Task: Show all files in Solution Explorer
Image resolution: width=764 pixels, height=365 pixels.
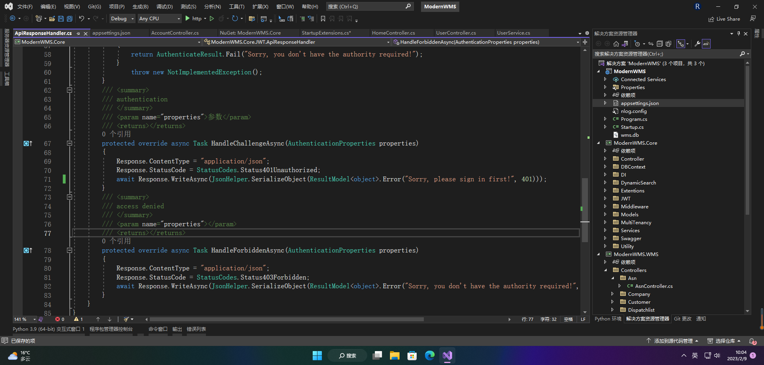Action: click(668, 44)
